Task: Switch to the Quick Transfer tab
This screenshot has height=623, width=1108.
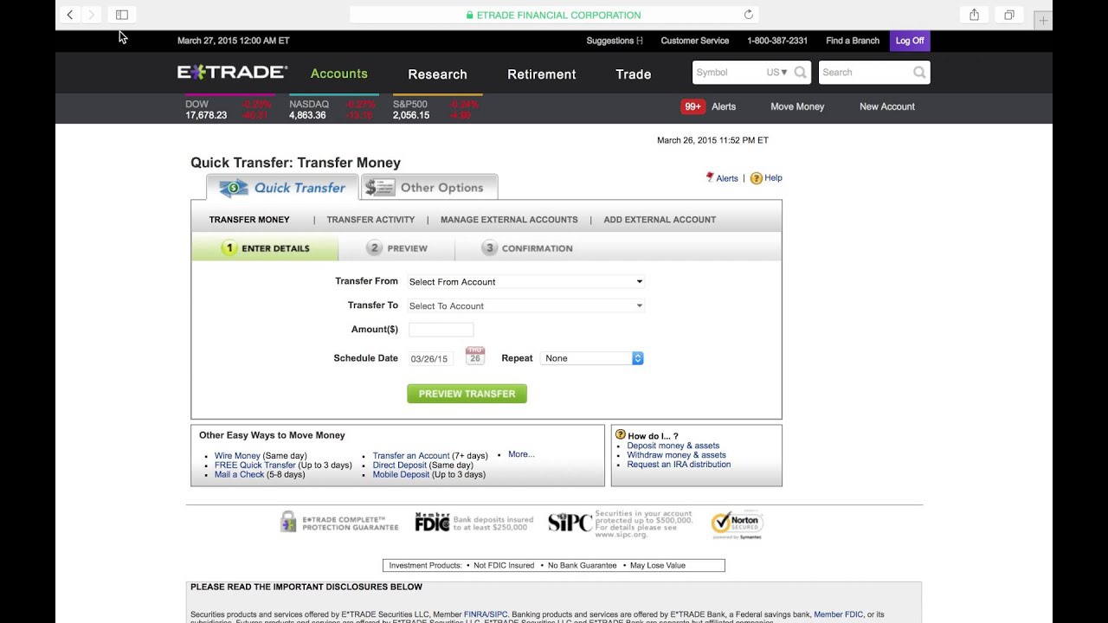Action: click(282, 188)
